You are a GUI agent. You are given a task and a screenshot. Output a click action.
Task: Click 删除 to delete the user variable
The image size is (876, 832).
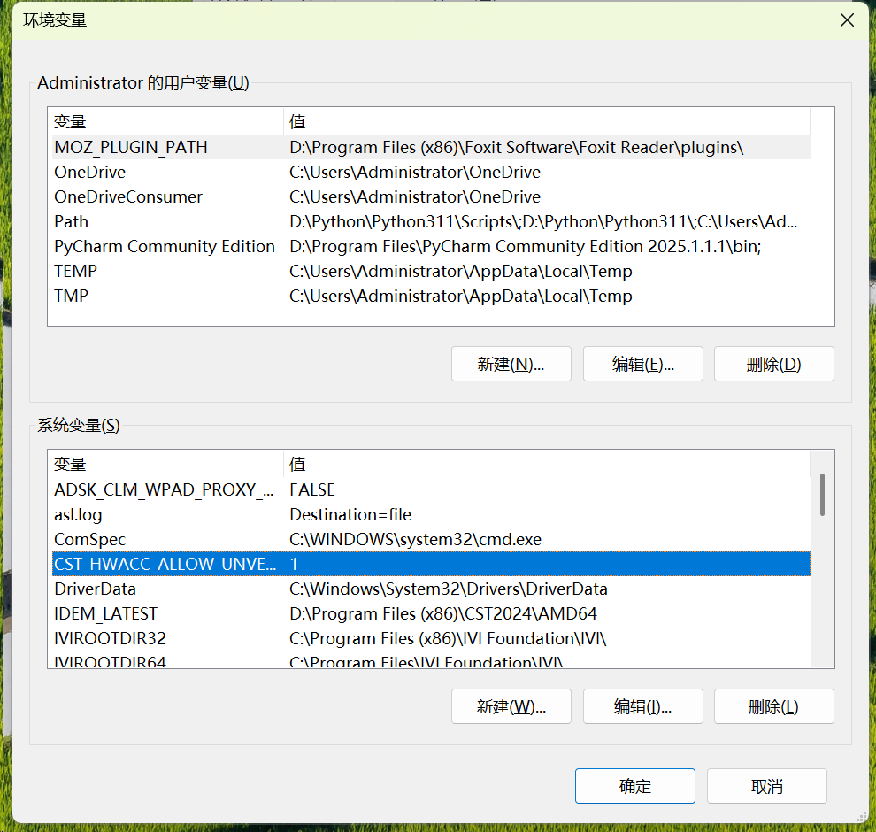point(773,363)
